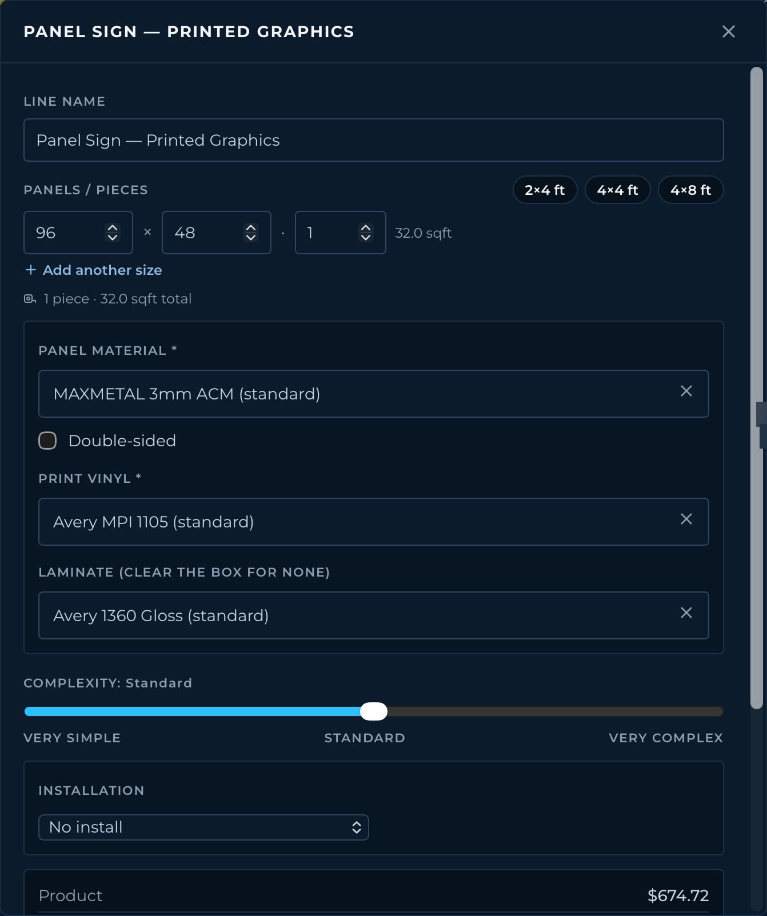Clear the Panel Material selection
The image size is (767, 916).
(x=686, y=391)
